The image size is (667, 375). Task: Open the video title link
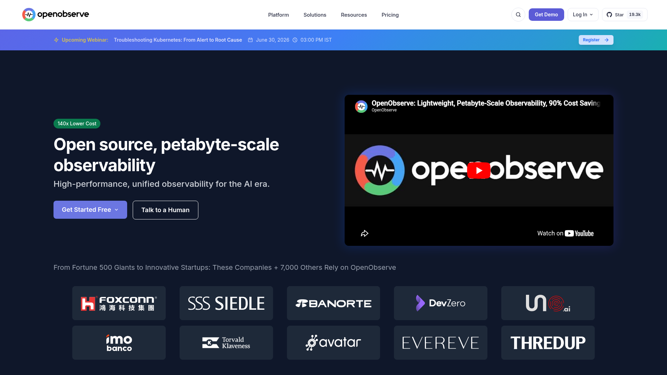point(486,103)
